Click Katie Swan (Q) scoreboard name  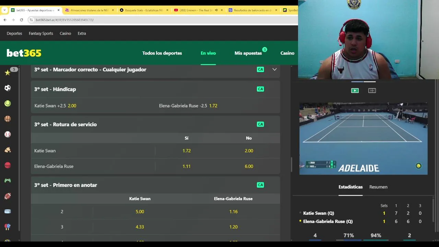[319, 213]
